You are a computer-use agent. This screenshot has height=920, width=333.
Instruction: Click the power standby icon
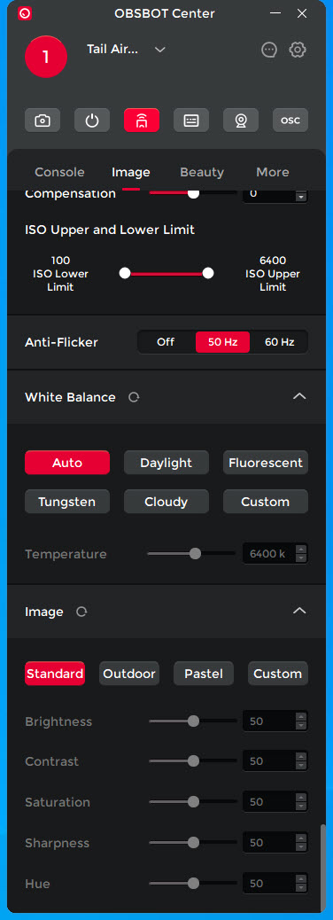click(x=92, y=121)
